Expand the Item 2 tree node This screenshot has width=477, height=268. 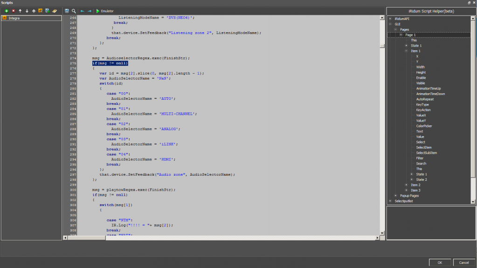pos(406,185)
